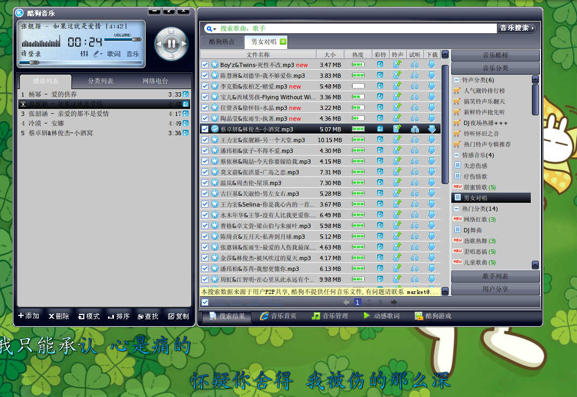The width and height of the screenshot is (577, 397).
Task: Preview 温岚&周杰伦-屋顶 with the headphone icon
Action: pyautogui.click(x=415, y=183)
